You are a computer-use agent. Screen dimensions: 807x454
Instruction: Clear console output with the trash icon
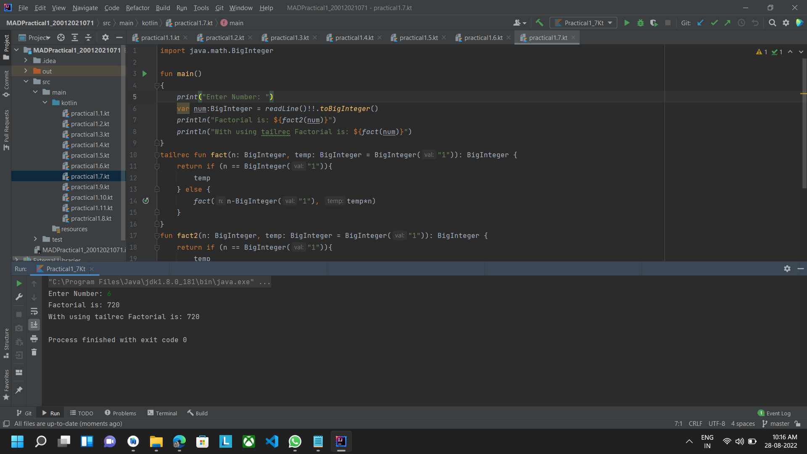34,352
